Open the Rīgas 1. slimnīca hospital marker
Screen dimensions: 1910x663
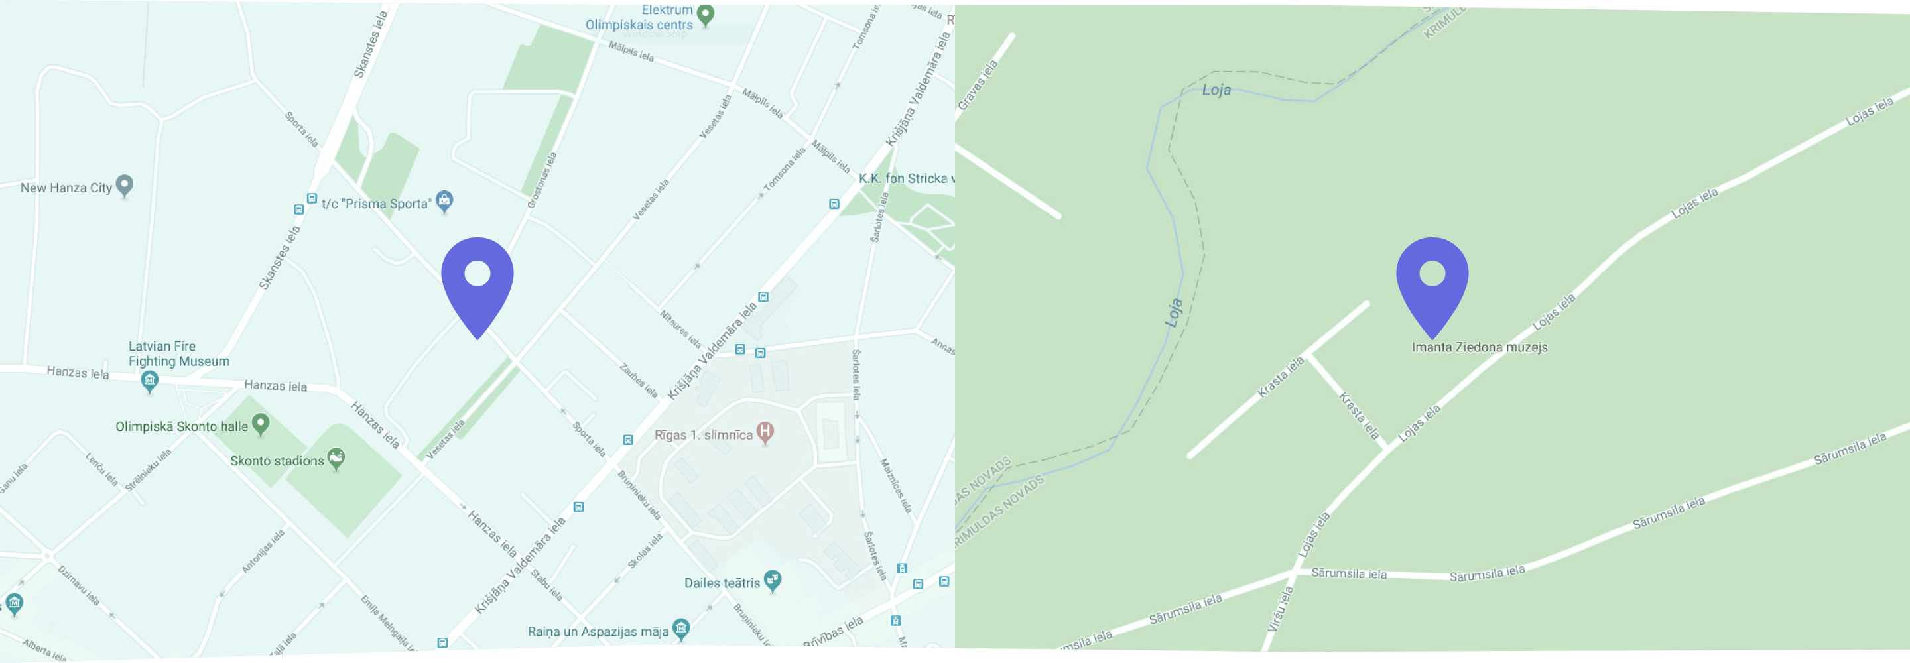click(x=765, y=432)
